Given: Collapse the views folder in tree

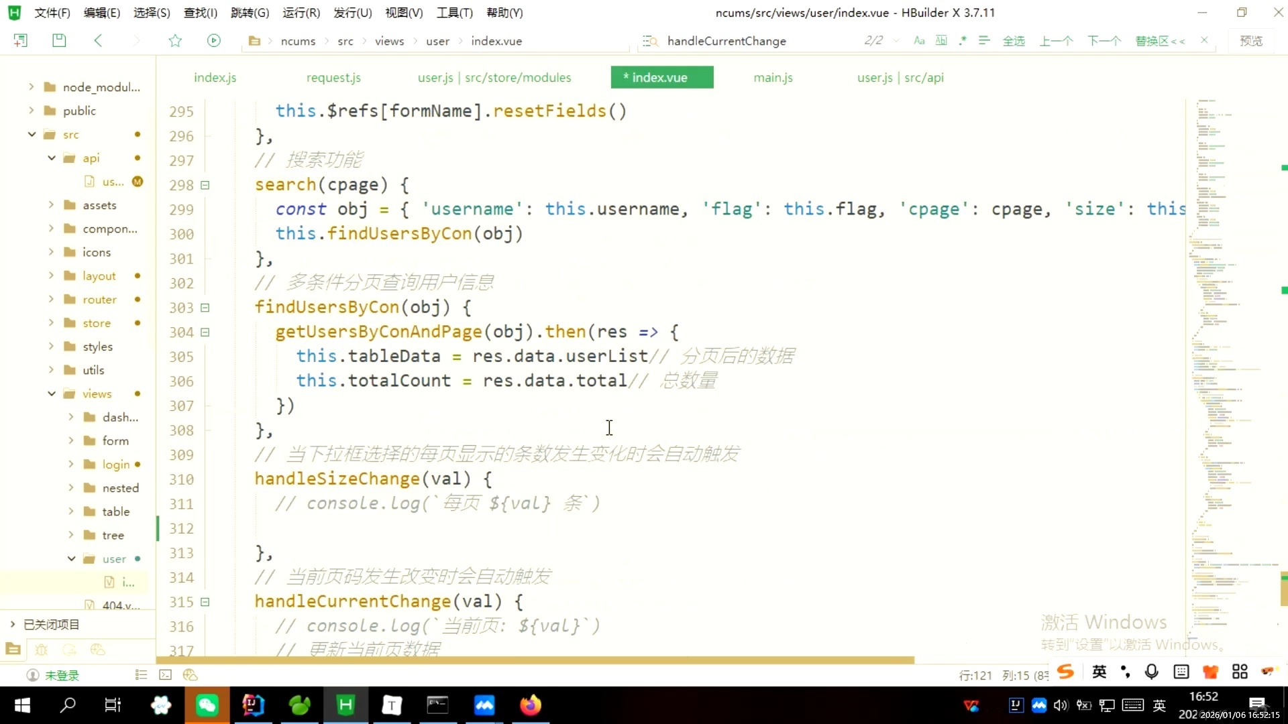Looking at the screenshot, I should [x=52, y=394].
